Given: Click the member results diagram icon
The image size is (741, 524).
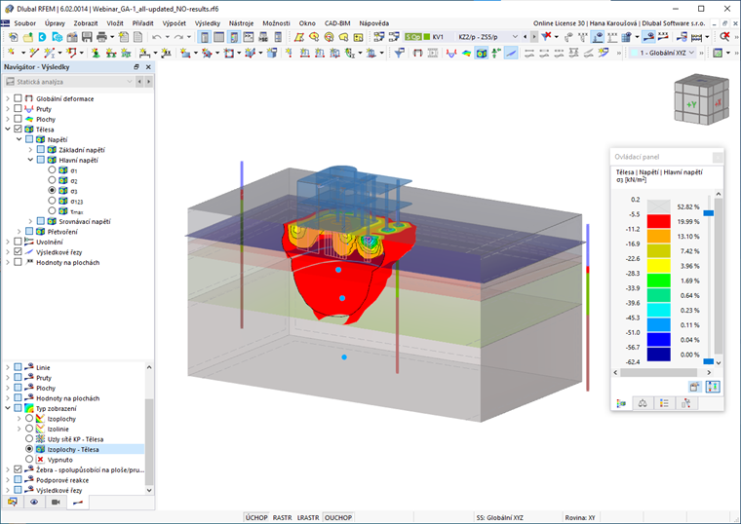Looking at the screenshot, I should coord(451,53).
